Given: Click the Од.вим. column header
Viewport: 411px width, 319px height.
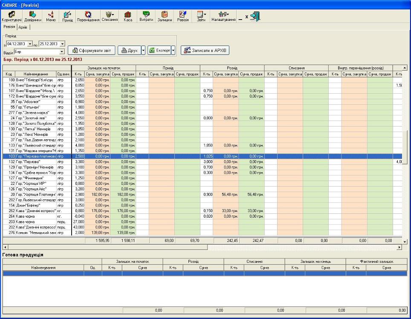Looking at the screenshot, I should tap(64, 74).
